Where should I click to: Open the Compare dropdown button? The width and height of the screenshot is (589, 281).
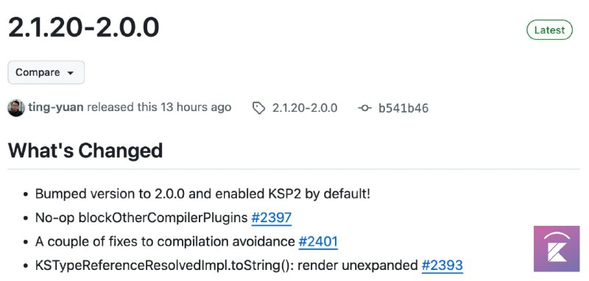point(46,72)
